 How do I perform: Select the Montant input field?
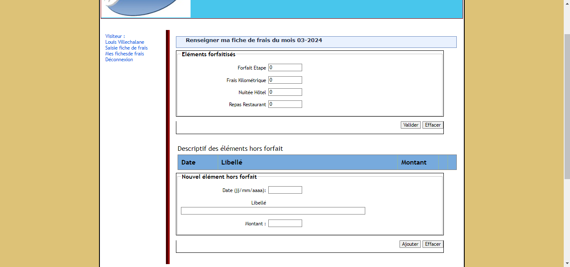(x=285, y=223)
